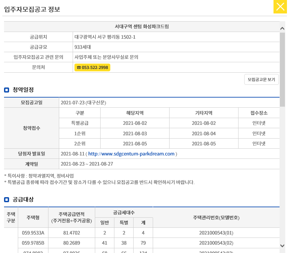292x253 pixels.
Task: Click 당첨자 발표일 date 2021-08-11
Action: click(x=73, y=154)
